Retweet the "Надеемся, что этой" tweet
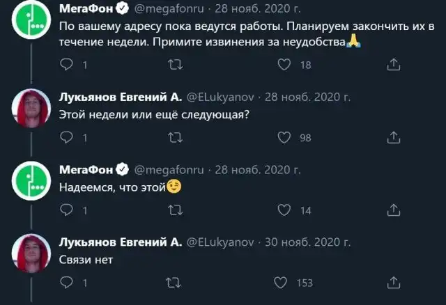The width and height of the screenshot is (446, 305). [176, 210]
